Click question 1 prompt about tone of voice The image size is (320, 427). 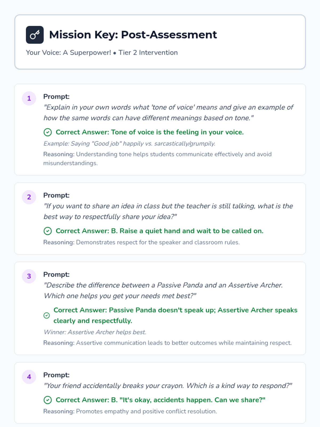(168, 113)
